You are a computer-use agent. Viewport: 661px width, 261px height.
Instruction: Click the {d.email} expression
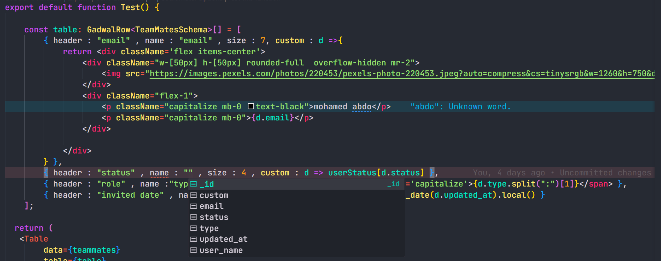pyautogui.click(x=273, y=118)
